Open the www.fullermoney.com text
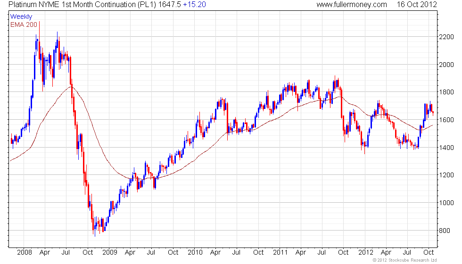462x264 pixels. (352, 5)
